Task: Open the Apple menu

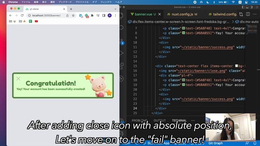Action: (x=4, y=2)
